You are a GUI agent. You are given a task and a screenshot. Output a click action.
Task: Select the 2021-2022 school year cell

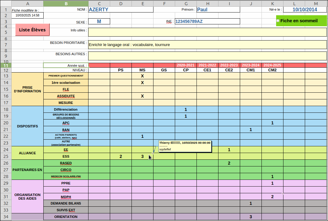pyautogui.click(x=207, y=65)
